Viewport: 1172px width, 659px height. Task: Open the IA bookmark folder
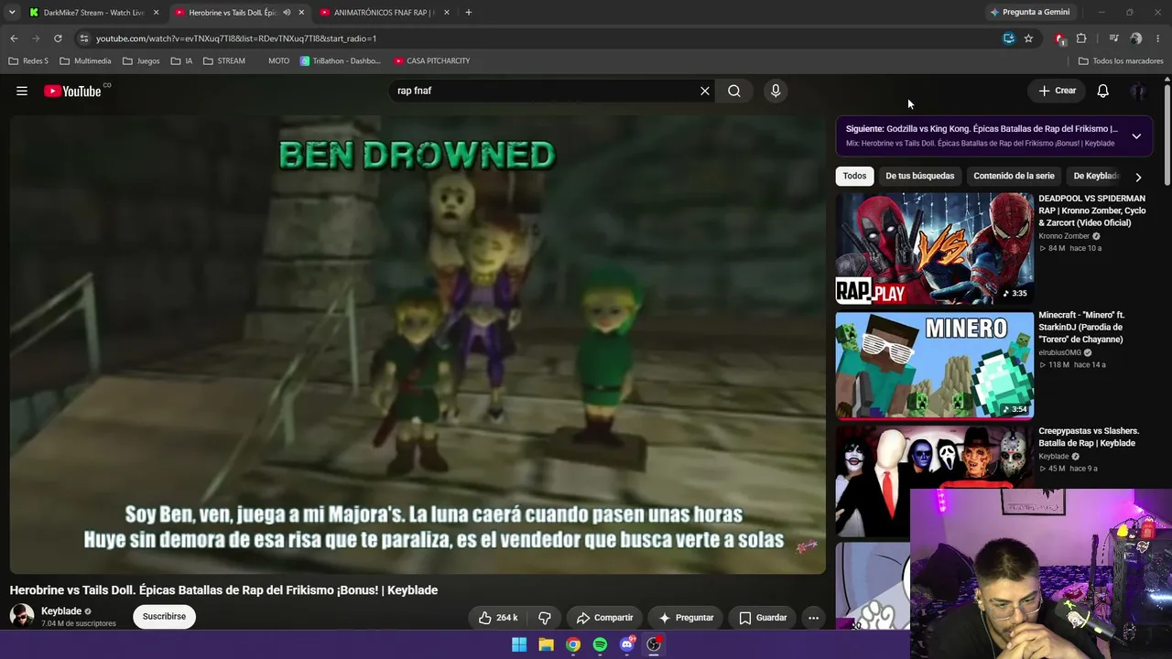tap(181, 61)
